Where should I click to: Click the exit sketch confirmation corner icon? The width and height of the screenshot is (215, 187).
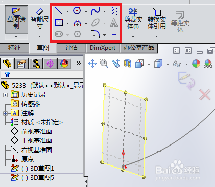[186, 81]
